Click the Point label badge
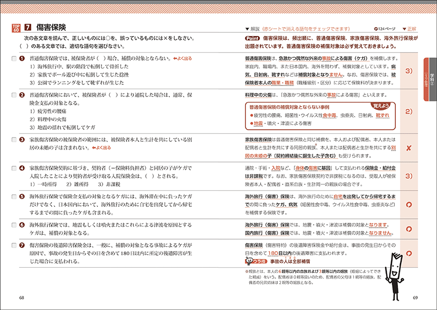 coord(252,38)
